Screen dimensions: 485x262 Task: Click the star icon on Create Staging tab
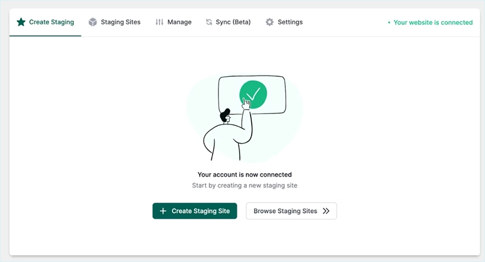pyautogui.click(x=21, y=23)
